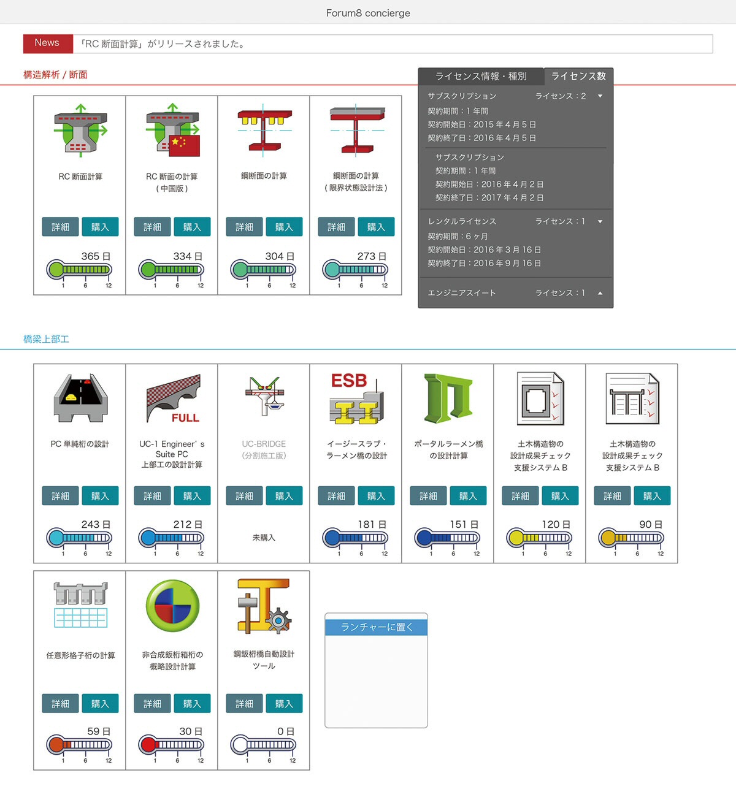Select the 鋼断面の計算 product icon
Viewport: 736px width, 797px height.
264,130
